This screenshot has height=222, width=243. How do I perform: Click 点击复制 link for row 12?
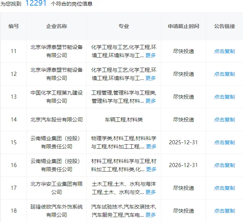point(224,74)
